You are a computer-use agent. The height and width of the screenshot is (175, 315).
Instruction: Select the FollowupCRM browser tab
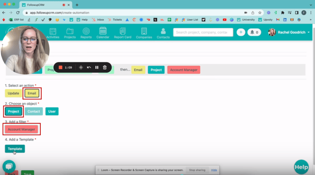[x=46, y=5]
